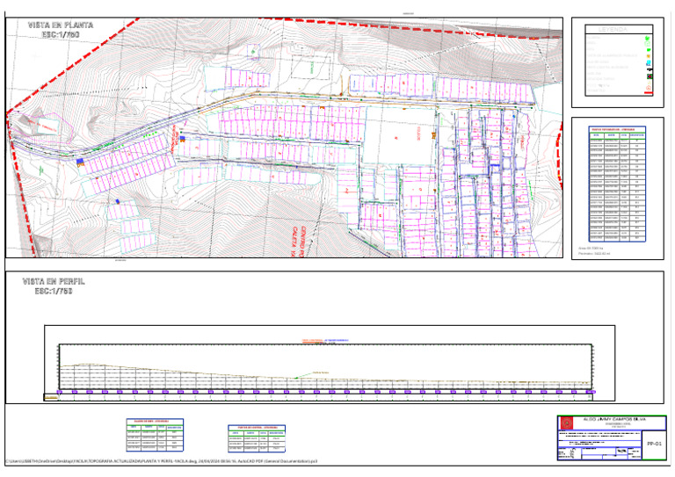Click the Area 68.3369 ha text
Screen dimensions: 675x477
coord(591,249)
